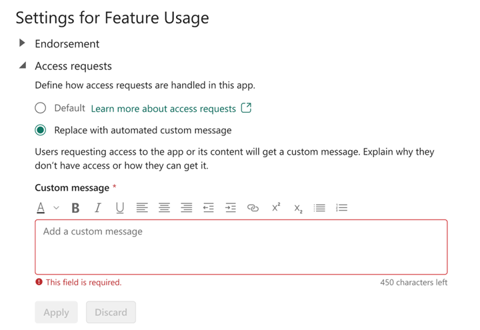This screenshot has height=330, width=480.
Task: Increase the text indent
Action: click(x=231, y=208)
